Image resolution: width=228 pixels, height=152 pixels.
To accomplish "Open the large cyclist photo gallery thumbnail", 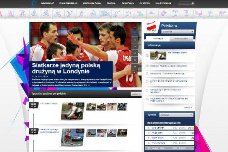I will pos(73,111).
